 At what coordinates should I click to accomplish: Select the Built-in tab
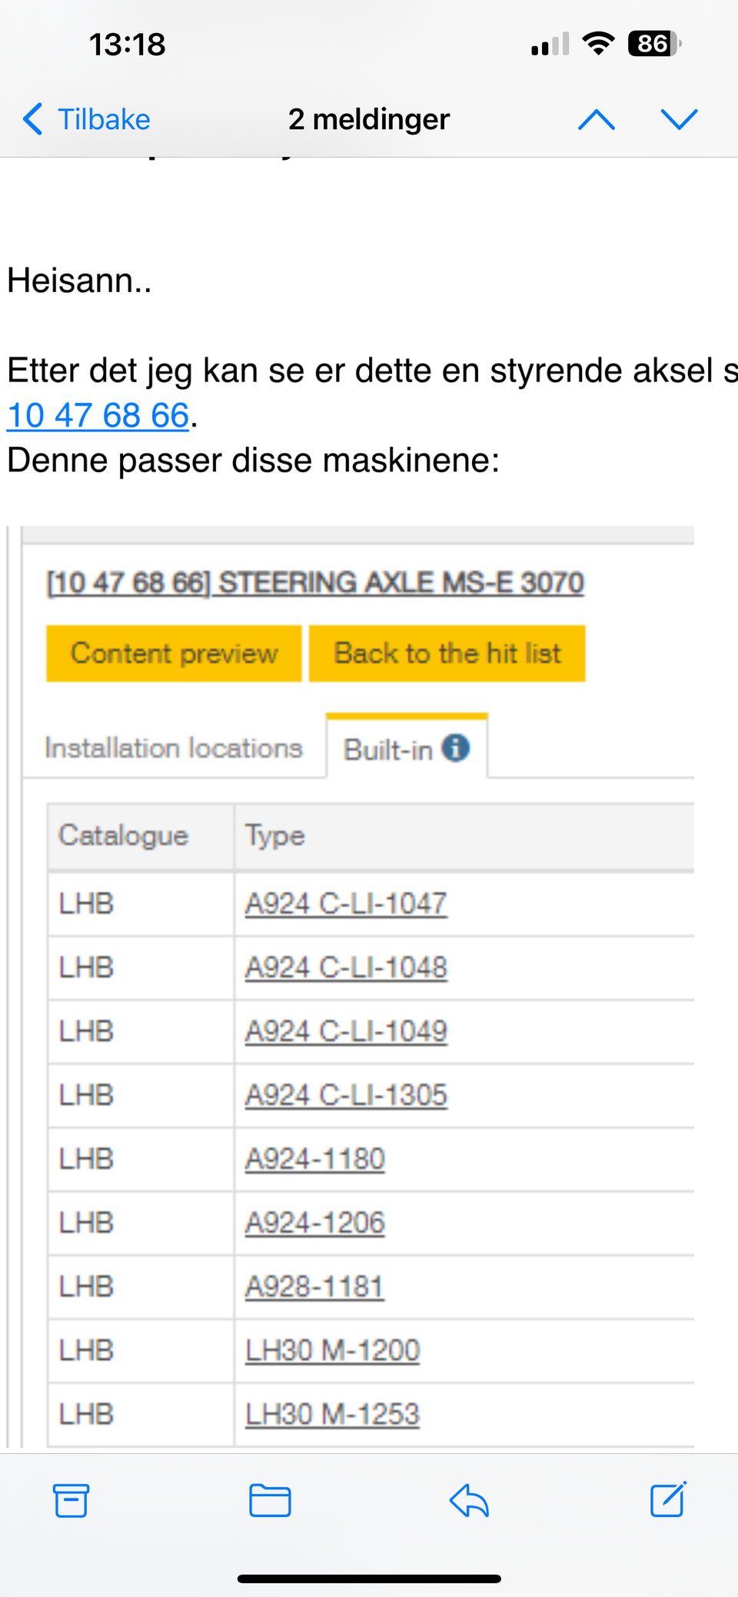pos(388,749)
